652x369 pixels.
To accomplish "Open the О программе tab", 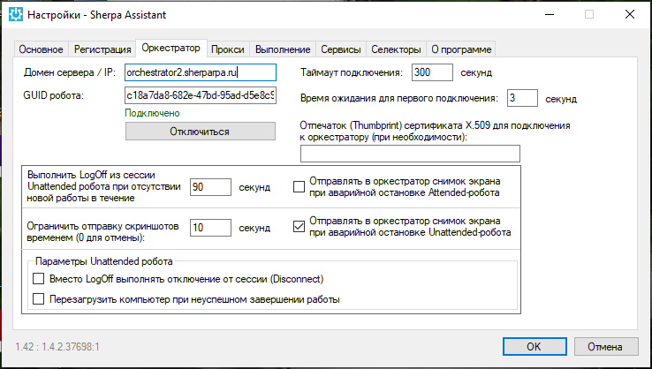I will pyautogui.click(x=460, y=49).
